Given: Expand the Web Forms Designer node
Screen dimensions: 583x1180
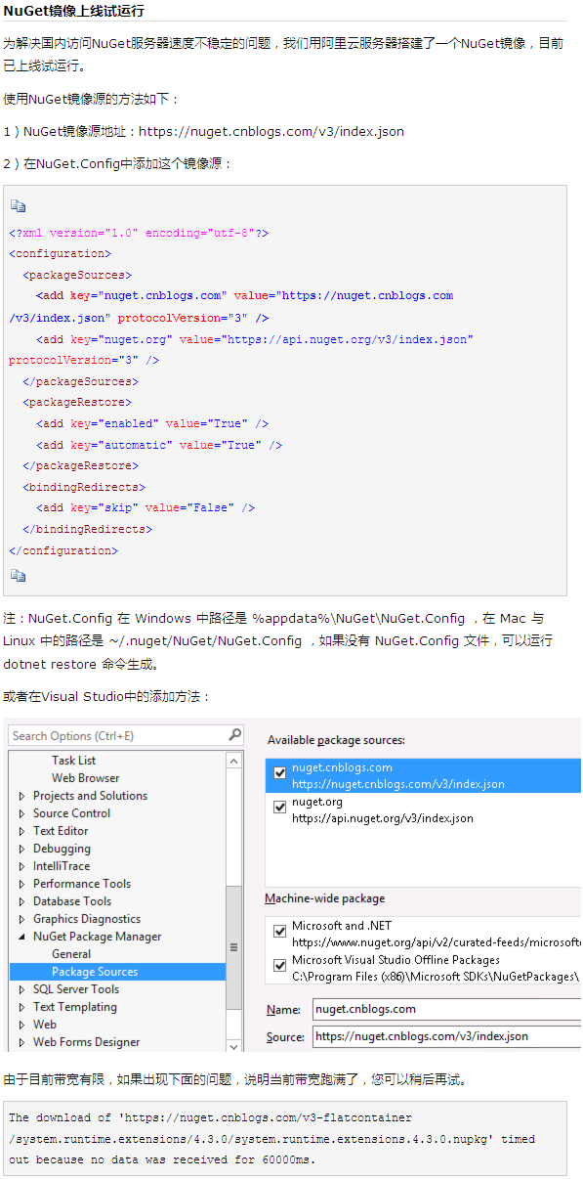Looking at the screenshot, I should point(22,1042).
